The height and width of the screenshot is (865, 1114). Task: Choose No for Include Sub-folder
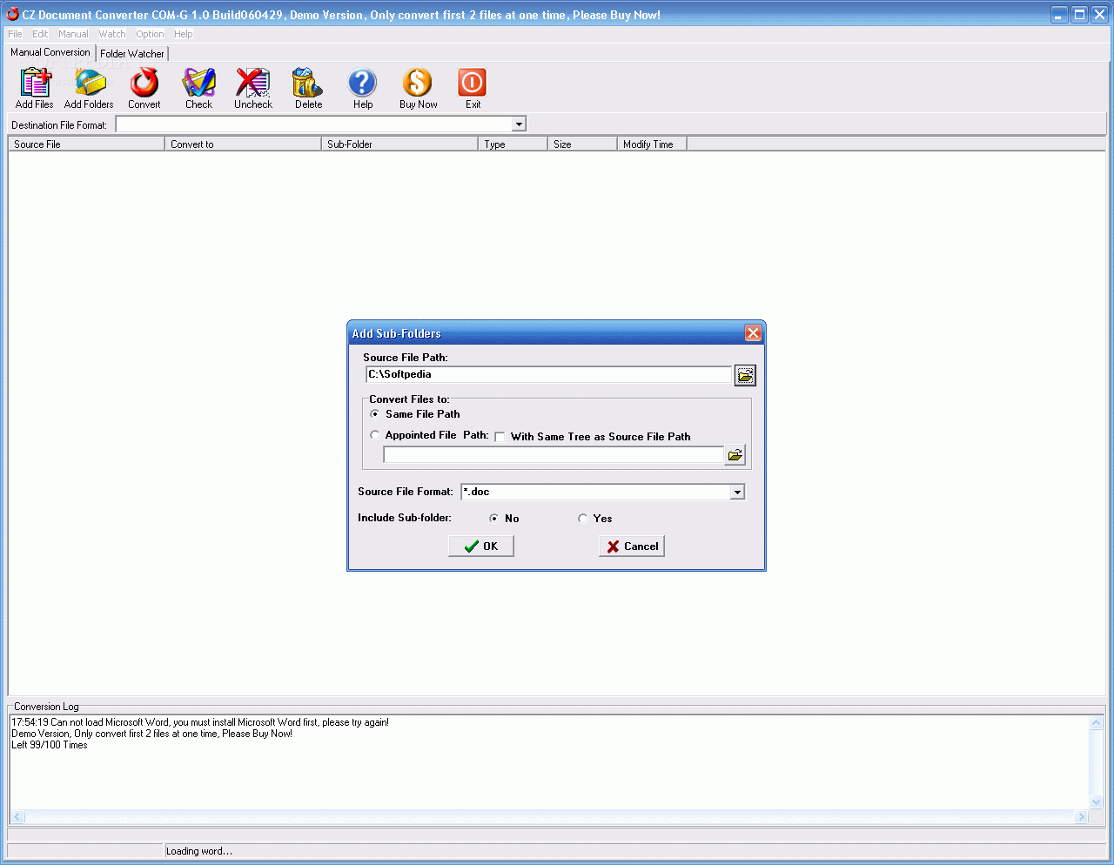pos(494,519)
